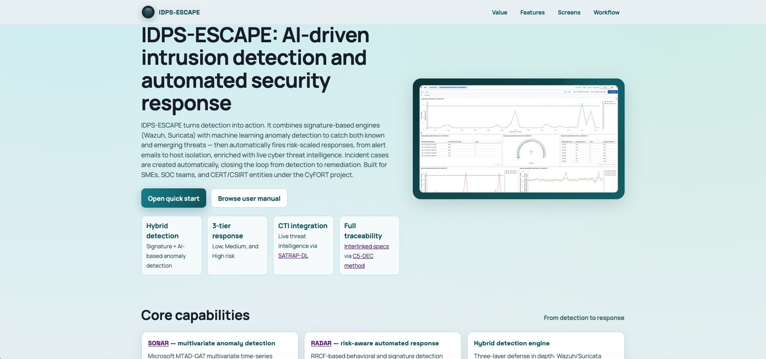This screenshot has height=359, width=766.
Task: Click 'risk-aware automated response' heading text
Action: pyautogui.click(x=390, y=343)
